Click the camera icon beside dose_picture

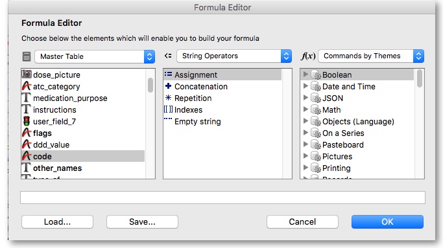[x=27, y=74]
